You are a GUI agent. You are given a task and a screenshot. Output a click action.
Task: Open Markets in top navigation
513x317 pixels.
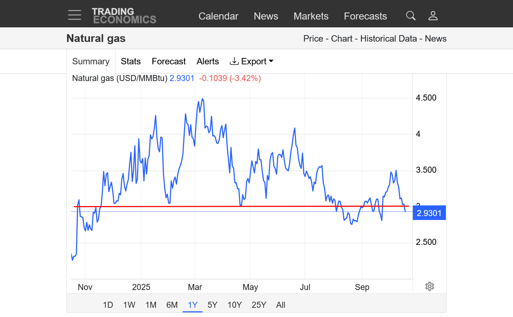point(311,16)
